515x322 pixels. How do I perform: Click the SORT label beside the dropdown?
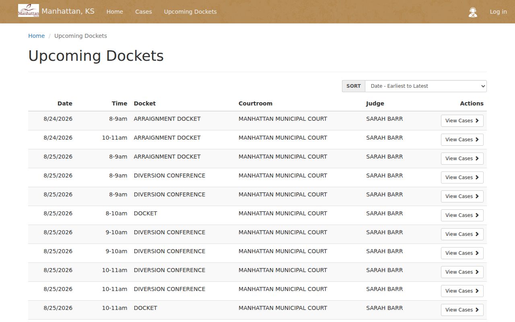[x=354, y=86]
